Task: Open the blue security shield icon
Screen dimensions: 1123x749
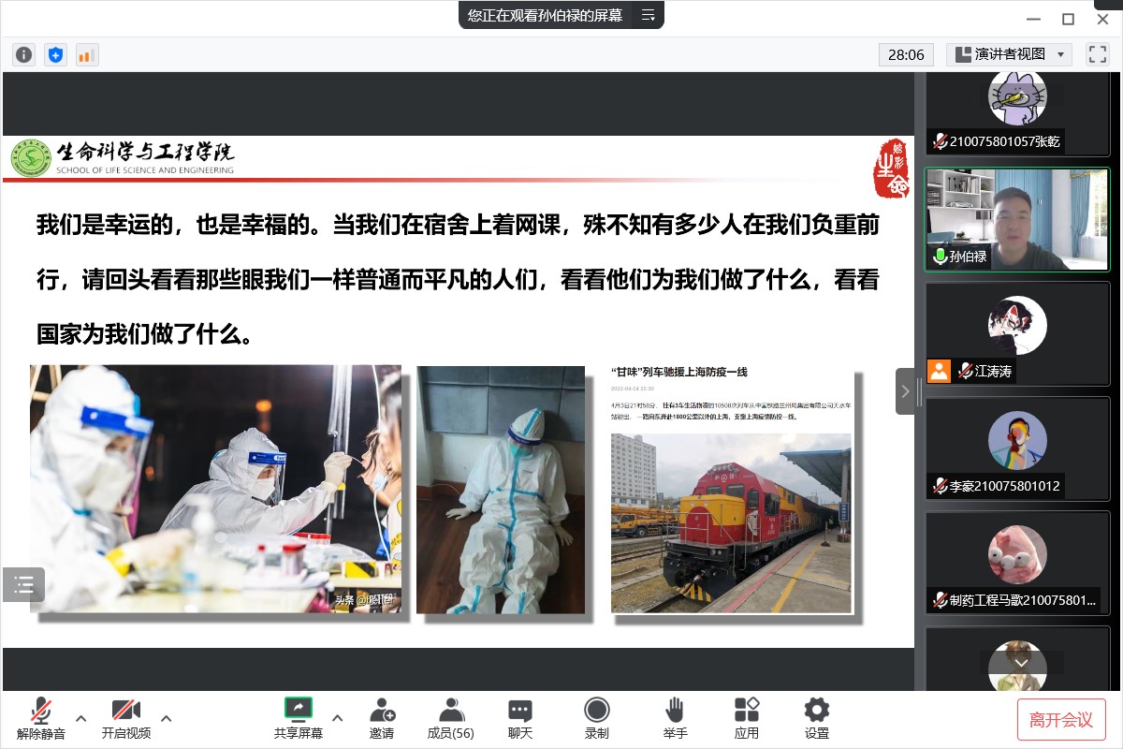Action: [x=56, y=54]
